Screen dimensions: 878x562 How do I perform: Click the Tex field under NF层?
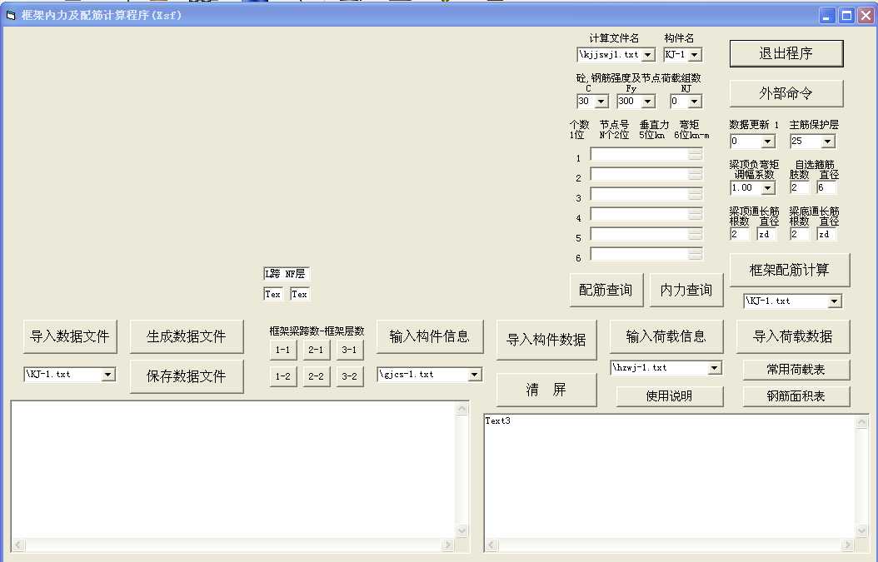300,294
